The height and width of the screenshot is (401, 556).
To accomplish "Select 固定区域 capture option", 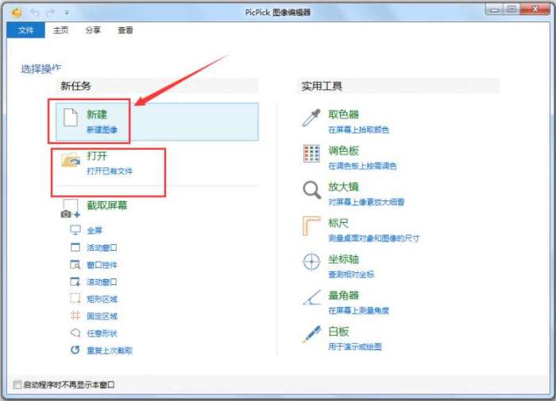I will 102,316.
